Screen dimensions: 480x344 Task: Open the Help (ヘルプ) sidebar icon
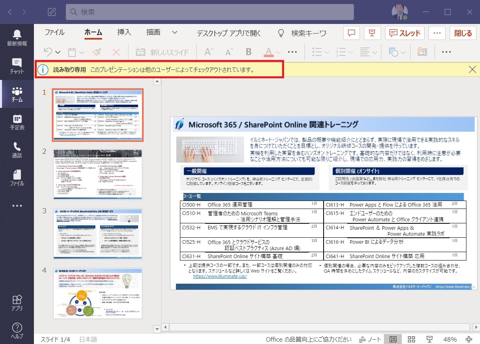coord(17,331)
